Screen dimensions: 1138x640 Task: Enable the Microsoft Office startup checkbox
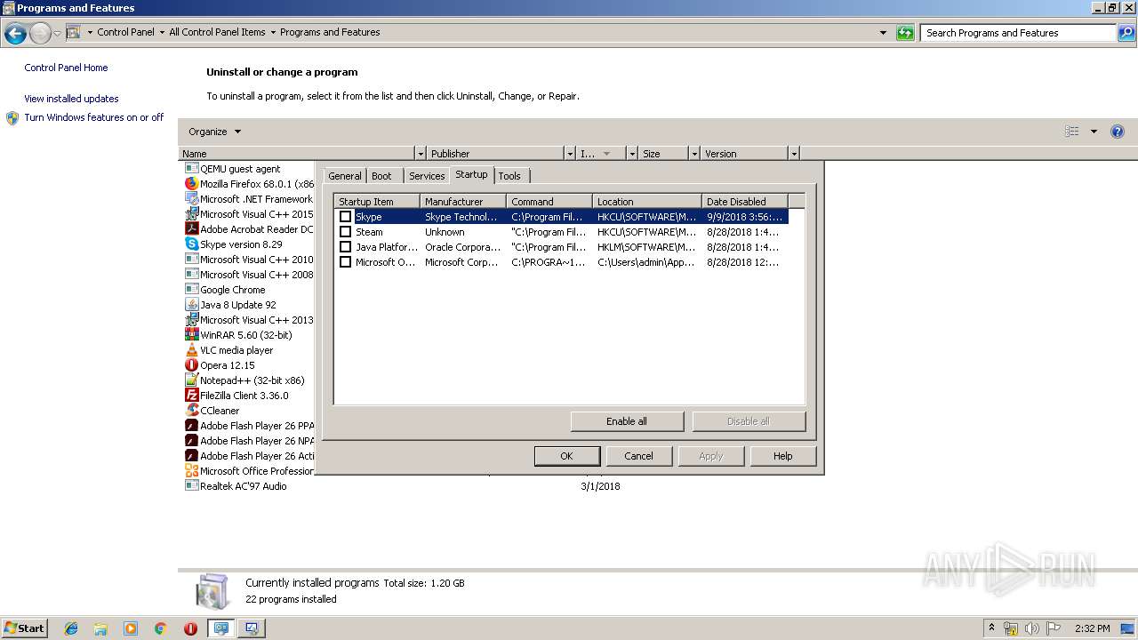click(346, 262)
